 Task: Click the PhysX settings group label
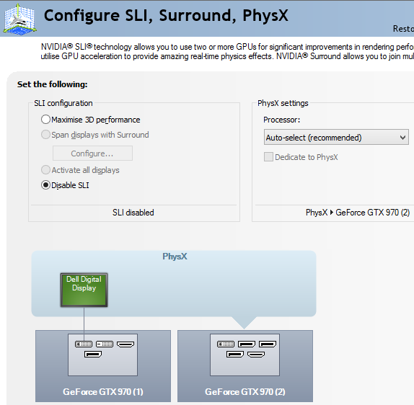click(x=283, y=103)
